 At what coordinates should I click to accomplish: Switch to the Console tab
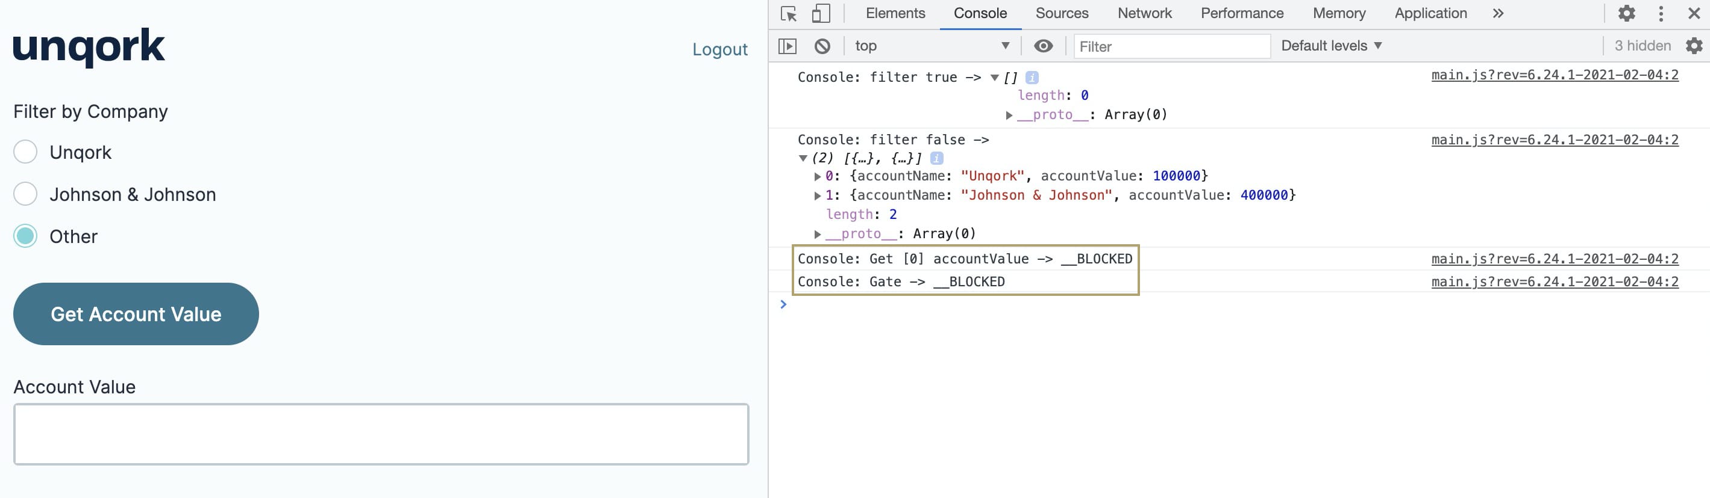coord(980,13)
